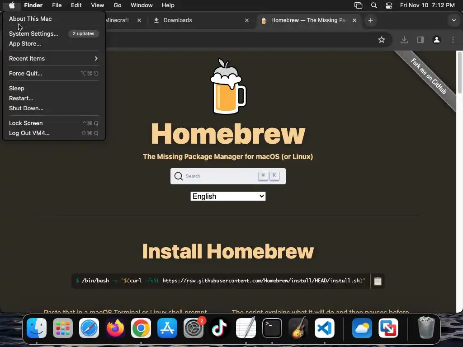Close the Minecraft tab

[139, 20]
